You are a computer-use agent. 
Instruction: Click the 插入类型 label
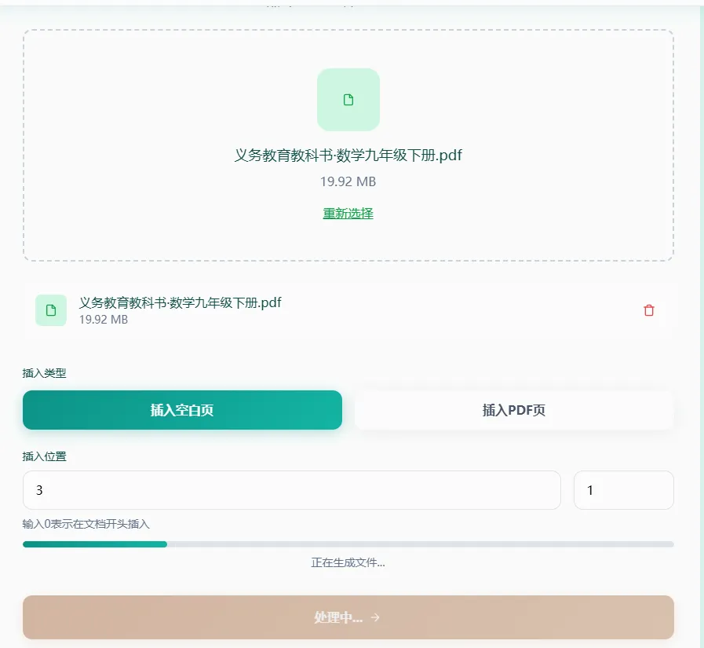[x=45, y=373]
